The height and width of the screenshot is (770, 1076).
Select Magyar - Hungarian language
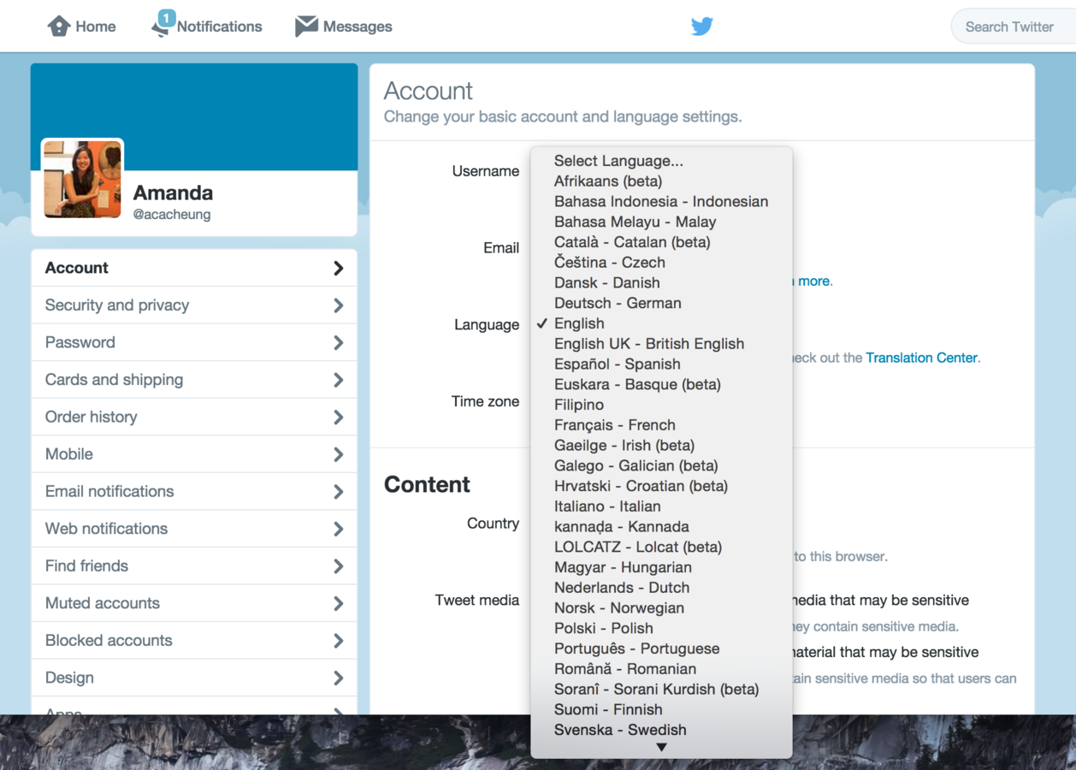coord(661,567)
